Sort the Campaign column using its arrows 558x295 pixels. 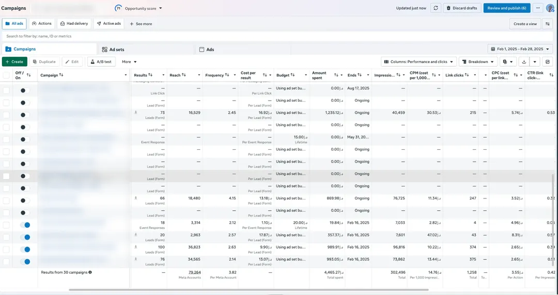click(61, 75)
